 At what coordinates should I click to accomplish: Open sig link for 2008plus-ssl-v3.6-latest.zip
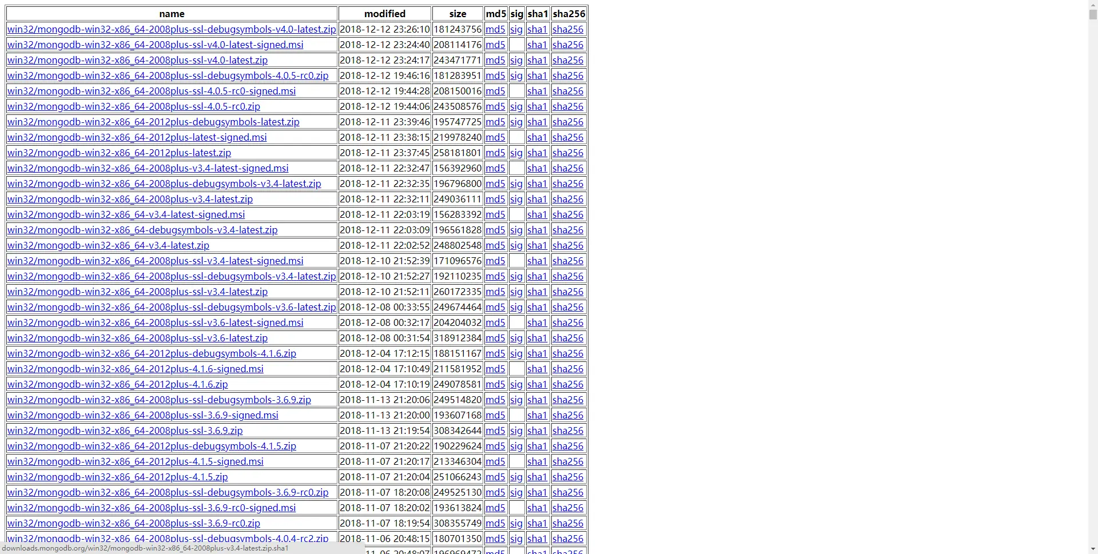(x=516, y=338)
